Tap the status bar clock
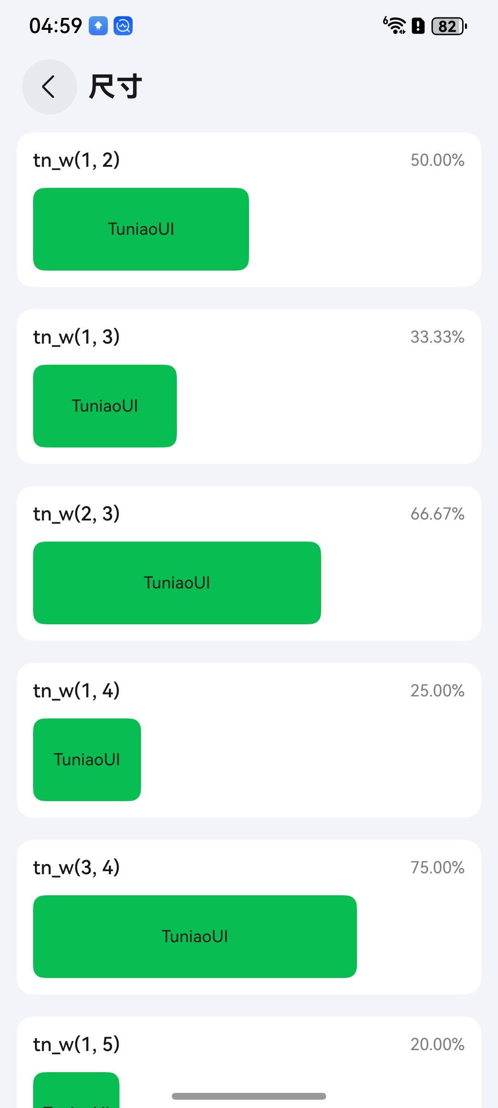 [x=56, y=26]
